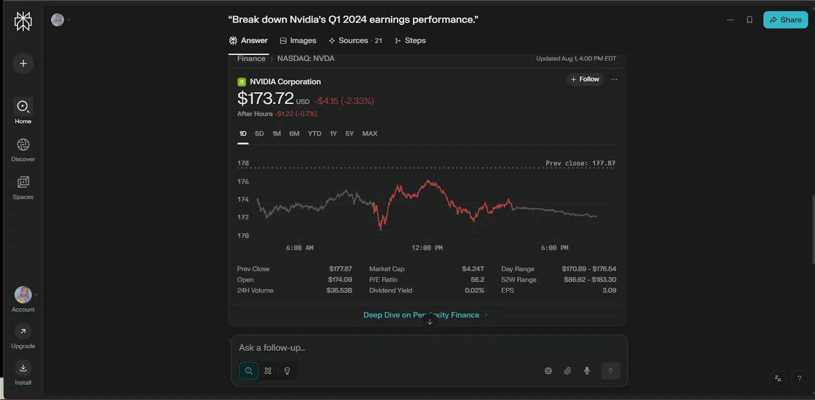
Task: Switch to the Images tab
Action: (298, 41)
